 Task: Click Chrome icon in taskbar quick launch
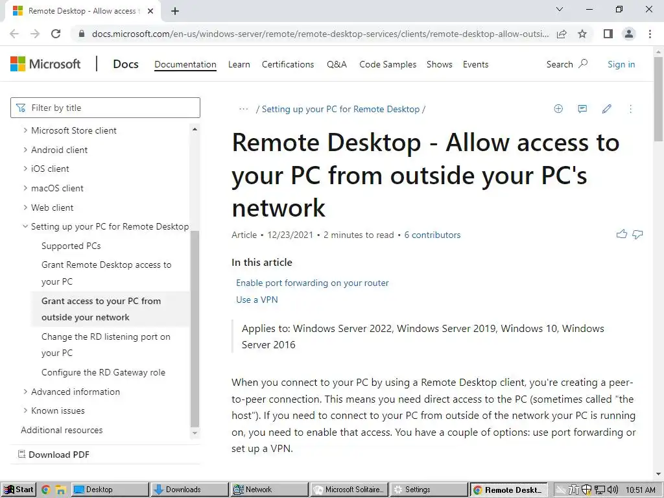(46, 490)
